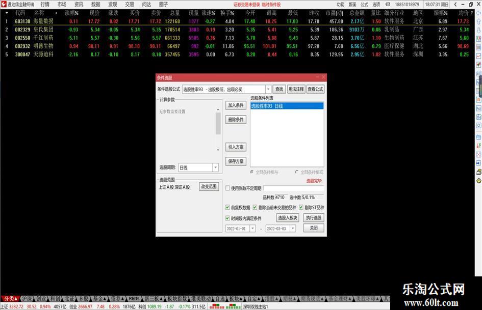Click the blue arrow export icon in right sidebar

click(x=478, y=163)
